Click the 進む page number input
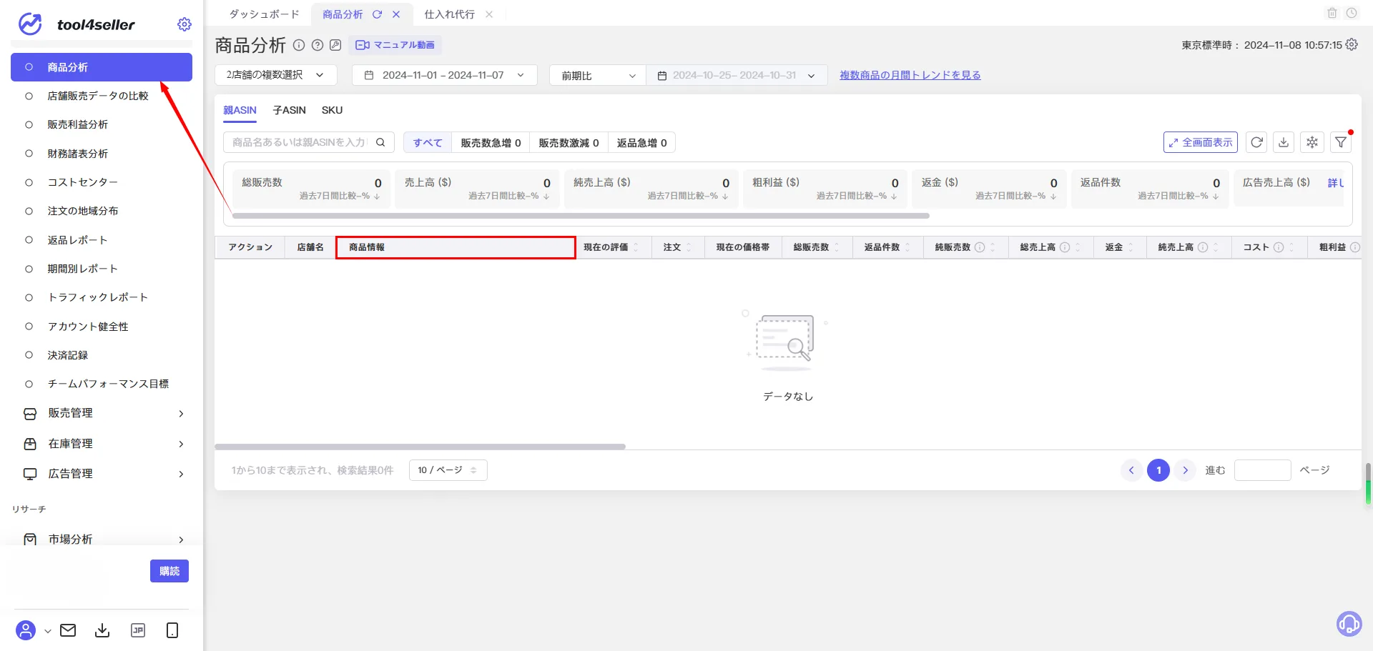The width and height of the screenshot is (1373, 651). tap(1262, 470)
